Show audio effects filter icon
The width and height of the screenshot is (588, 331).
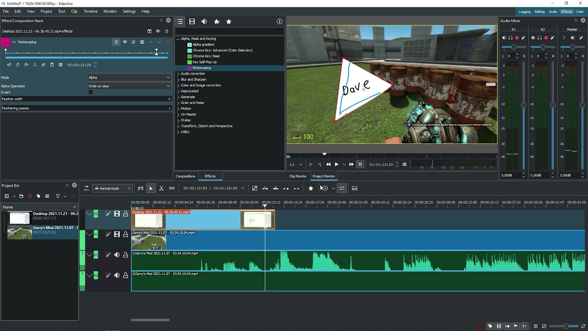[204, 22]
